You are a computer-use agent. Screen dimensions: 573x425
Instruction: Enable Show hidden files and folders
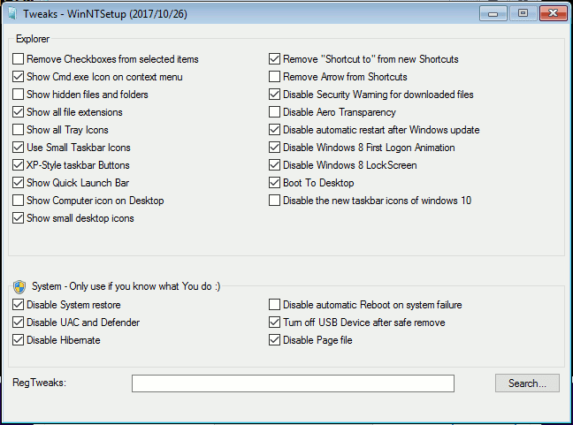coord(19,95)
